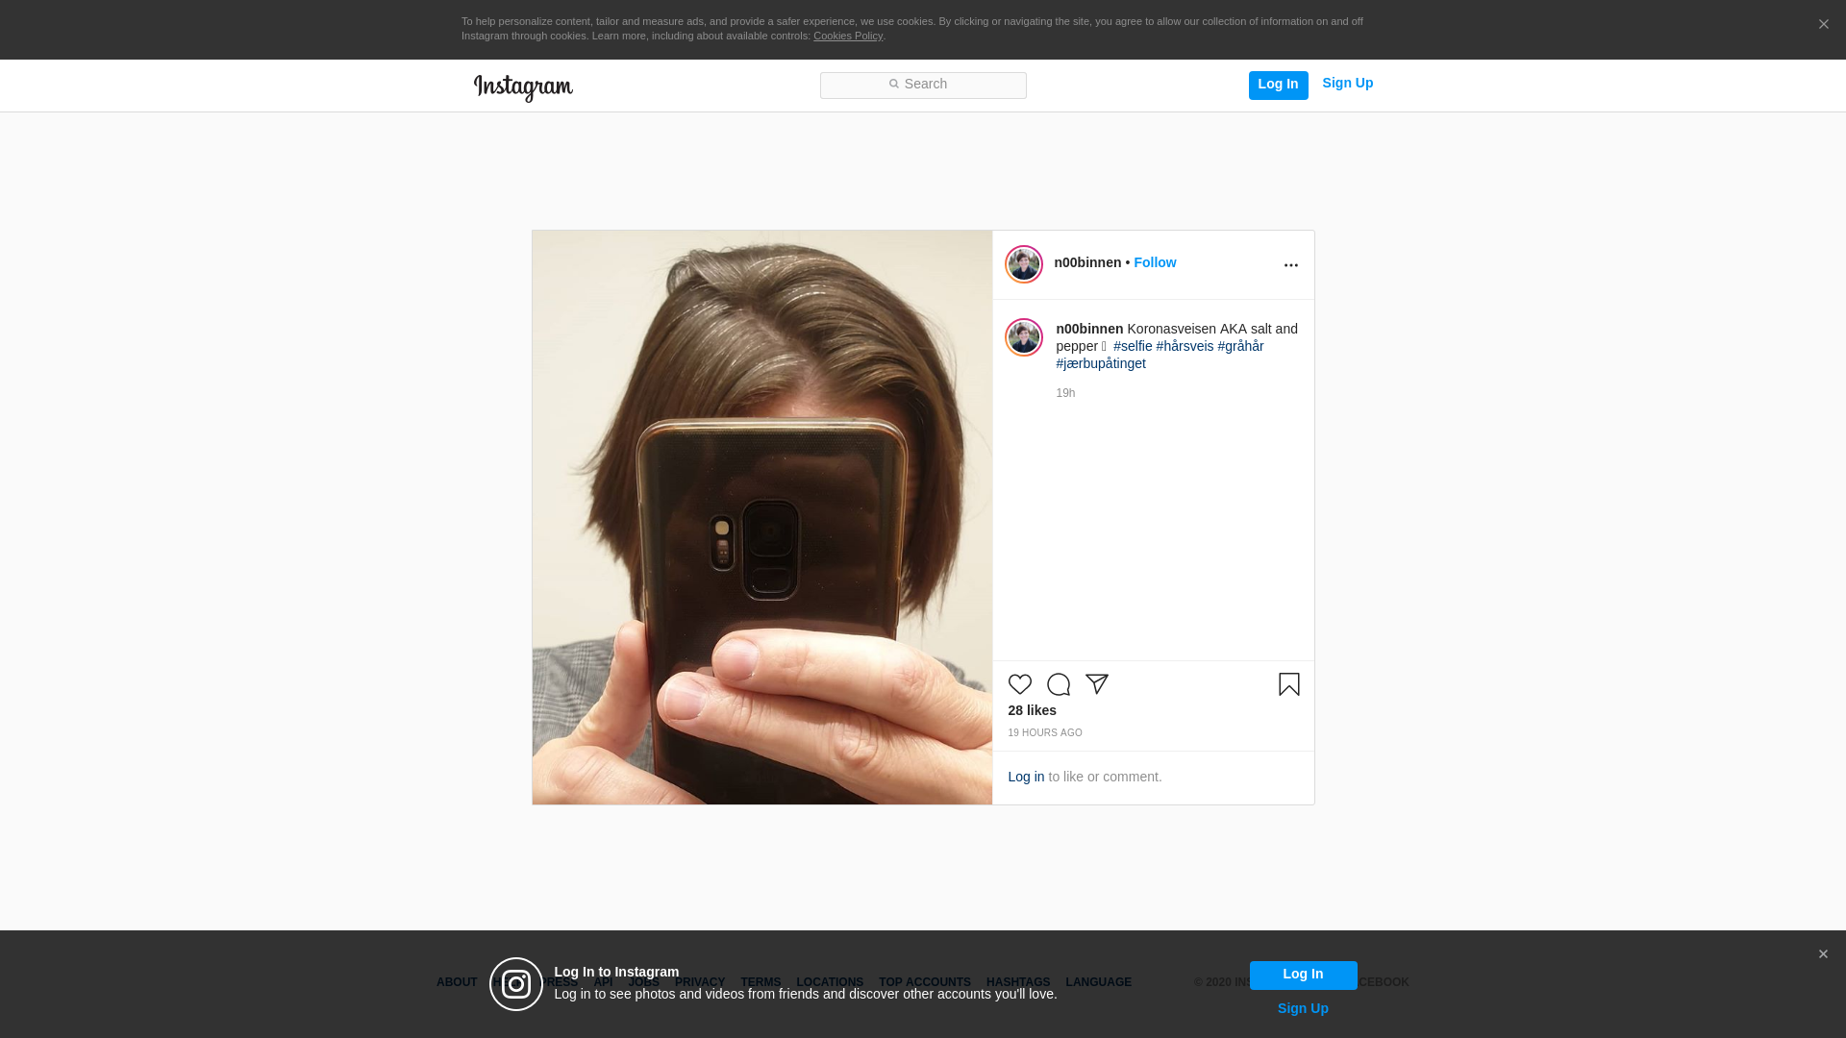Follow the n00binnen account

pyautogui.click(x=1155, y=262)
